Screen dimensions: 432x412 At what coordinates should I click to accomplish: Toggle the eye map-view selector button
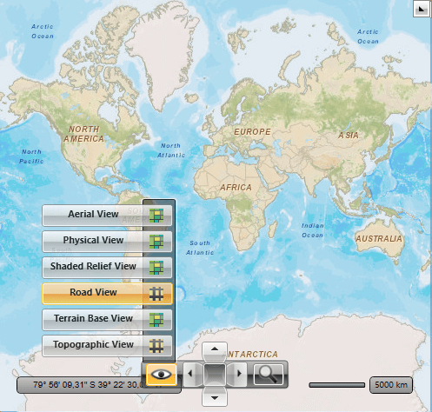(x=162, y=375)
